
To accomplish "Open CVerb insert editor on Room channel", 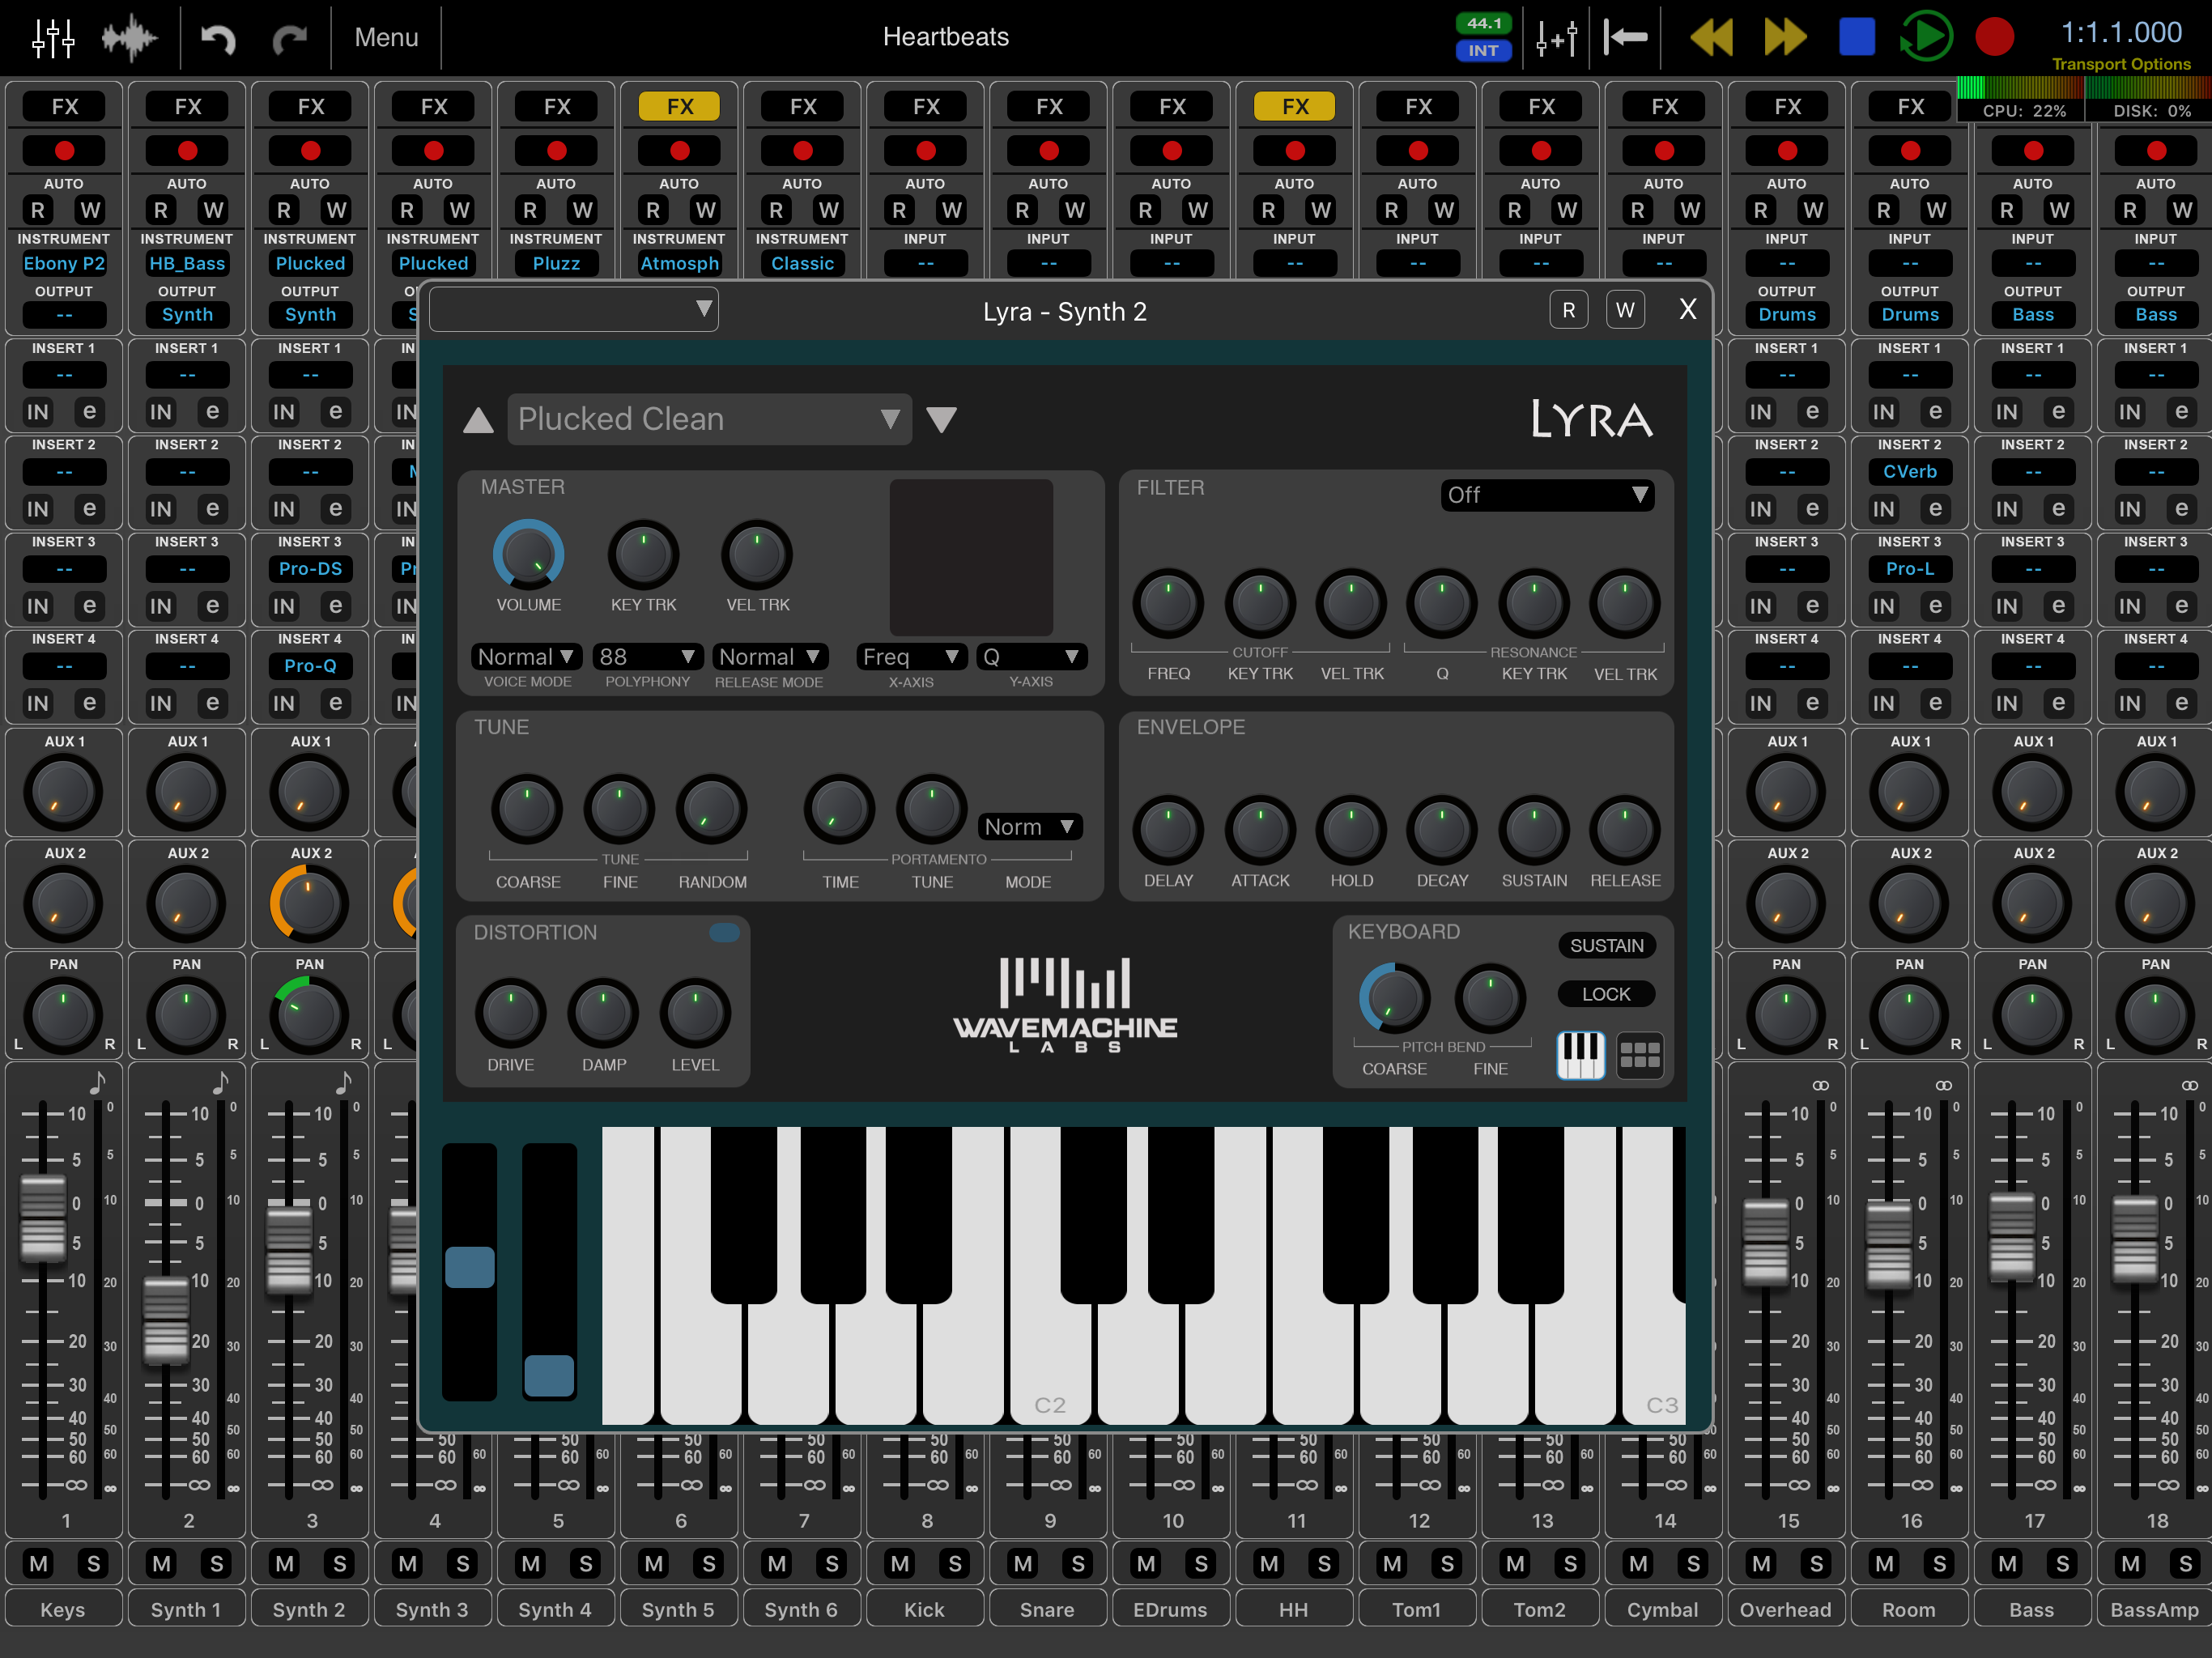I will click(x=1935, y=509).
